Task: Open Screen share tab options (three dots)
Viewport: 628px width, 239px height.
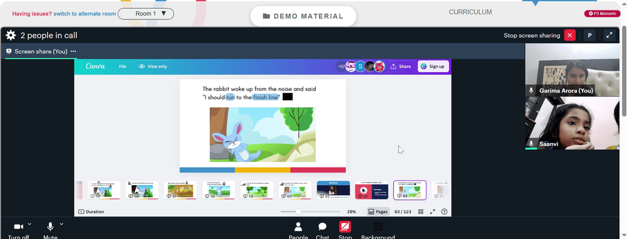Action: [73, 51]
